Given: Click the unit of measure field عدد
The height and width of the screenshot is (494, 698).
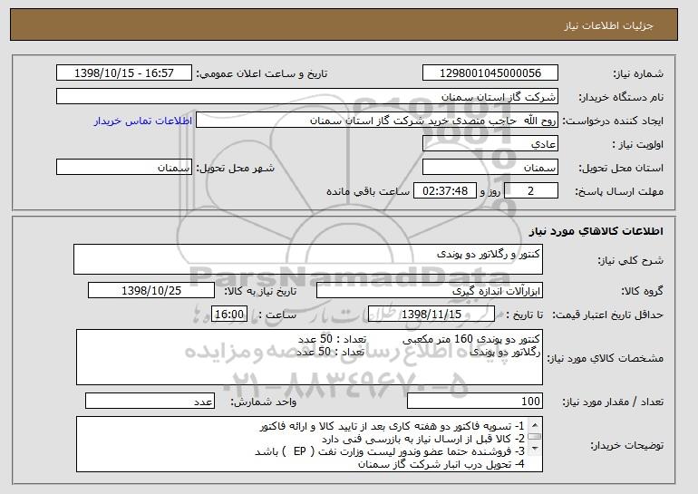Looking at the screenshot, I should coord(150,401).
